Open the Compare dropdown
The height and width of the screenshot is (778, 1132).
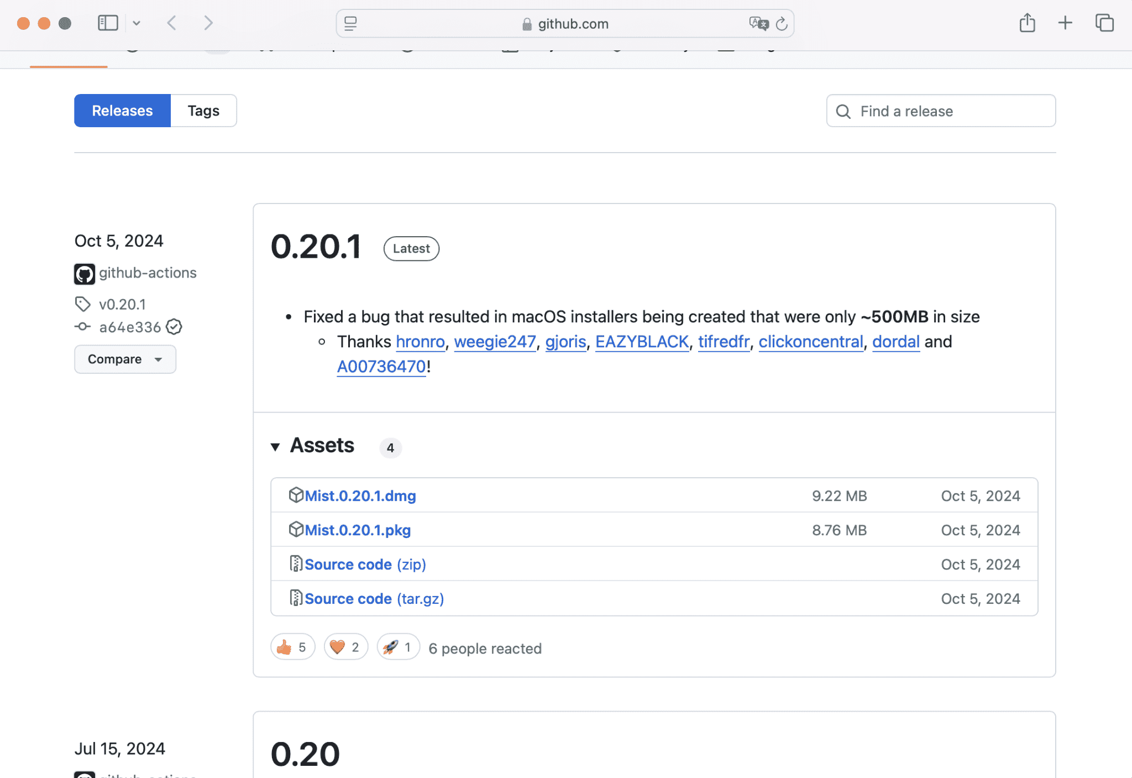tap(125, 359)
